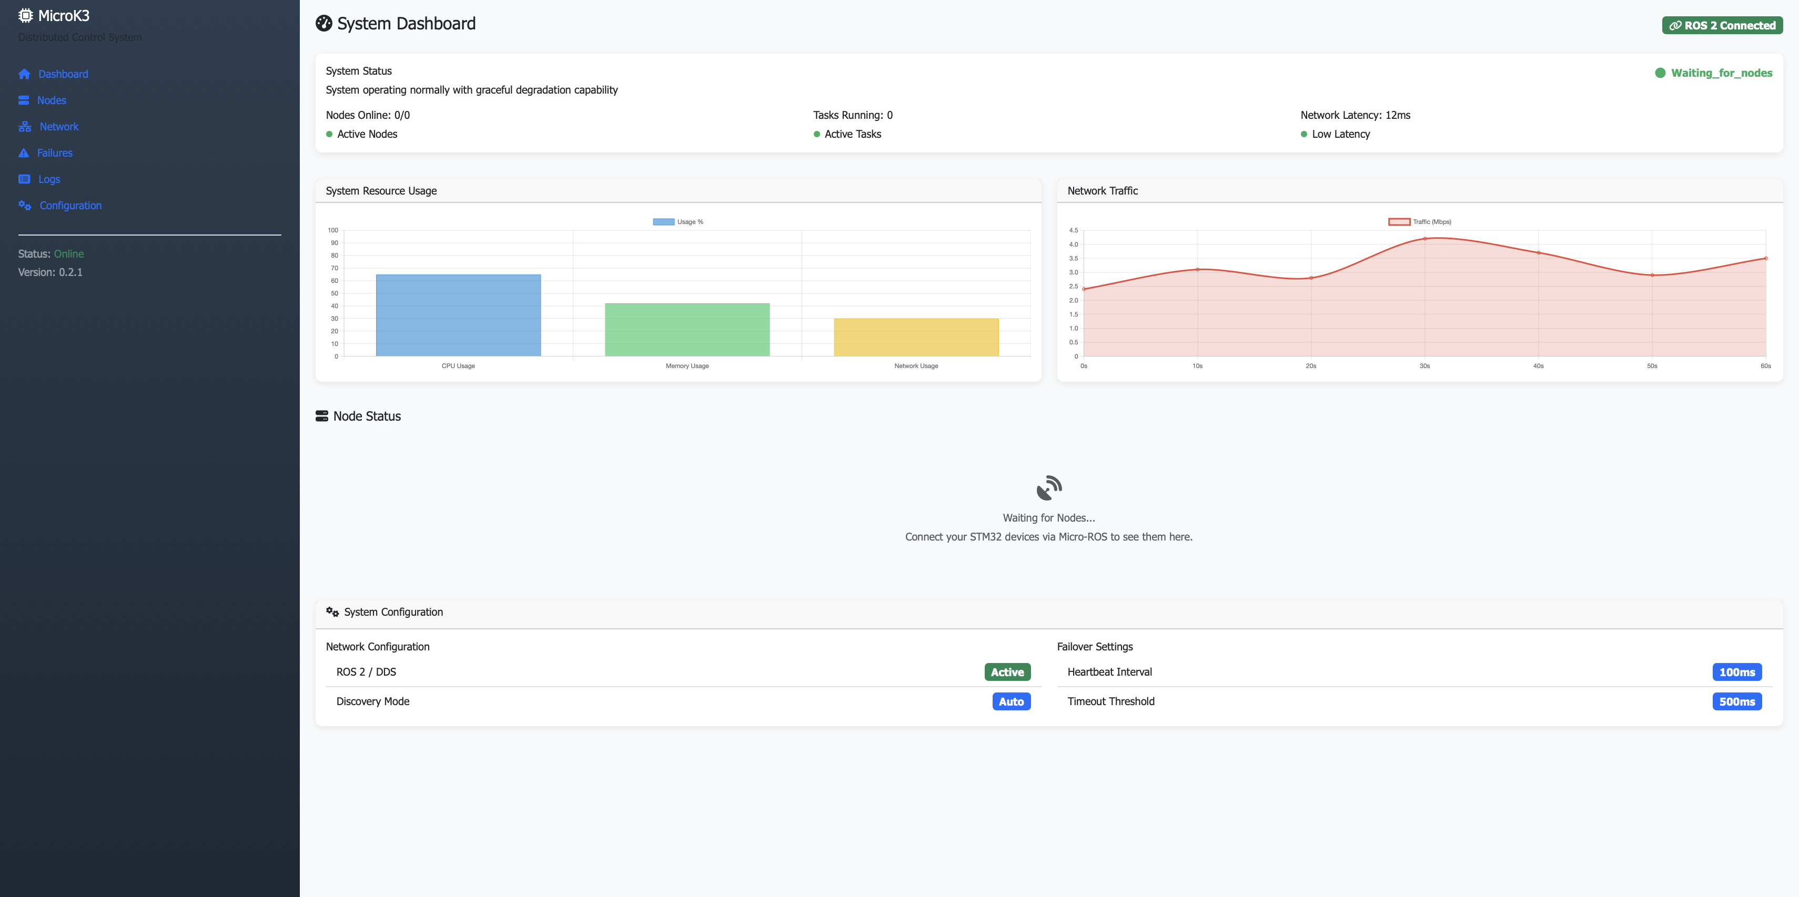
Task: Adjust the Heartbeat Interval 100ms control
Action: coord(1737,671)
